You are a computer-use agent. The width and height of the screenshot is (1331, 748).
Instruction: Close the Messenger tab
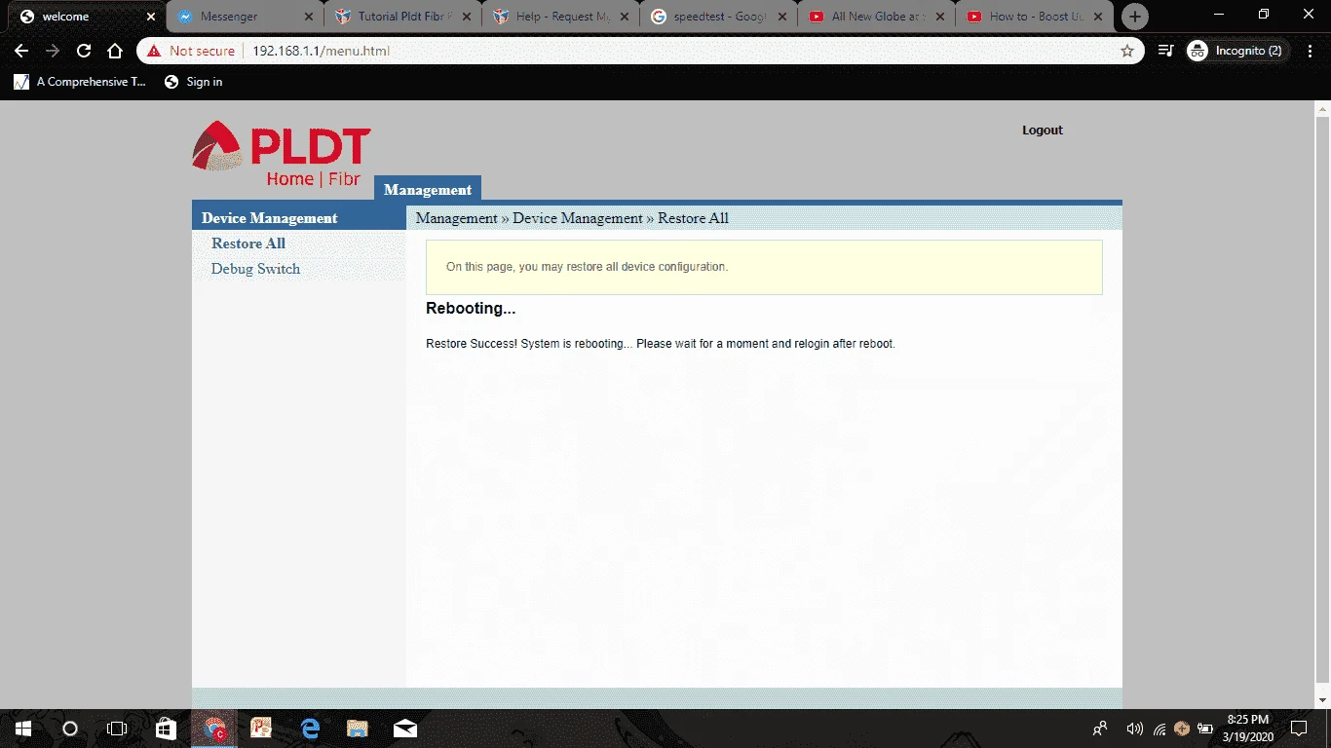(308, 17)
